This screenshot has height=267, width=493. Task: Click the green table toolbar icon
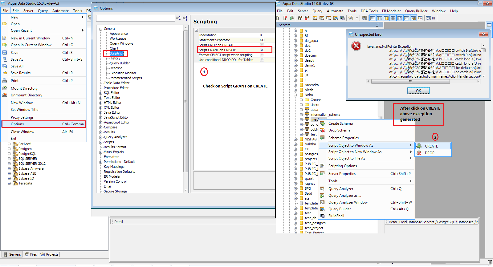(x=292, y=18)
